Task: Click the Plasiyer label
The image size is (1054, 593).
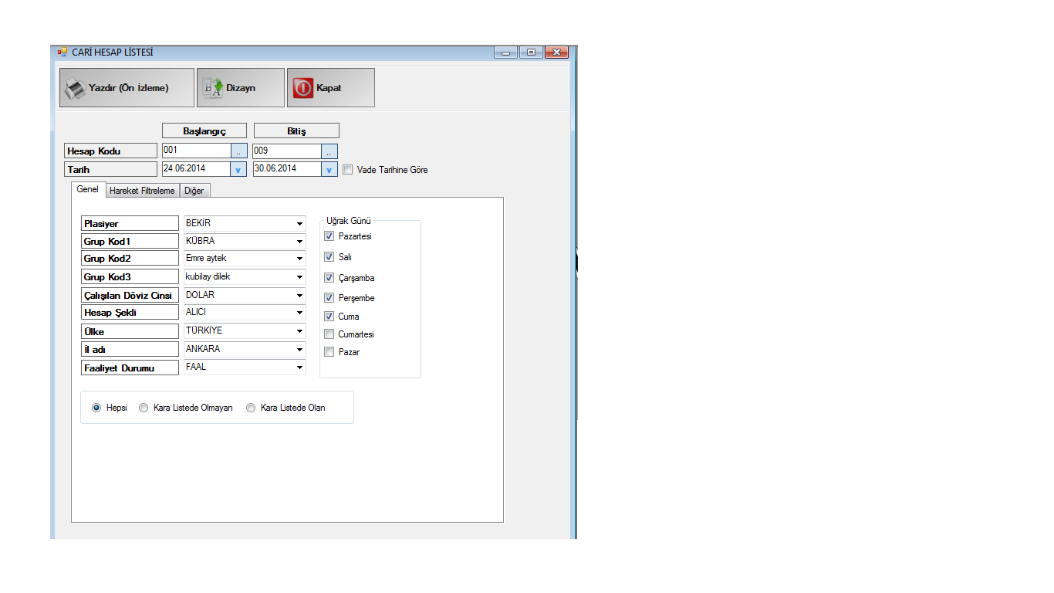Action: pos(130,223)
